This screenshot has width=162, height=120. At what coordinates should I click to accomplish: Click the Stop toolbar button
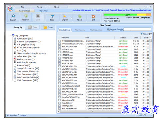38,18
